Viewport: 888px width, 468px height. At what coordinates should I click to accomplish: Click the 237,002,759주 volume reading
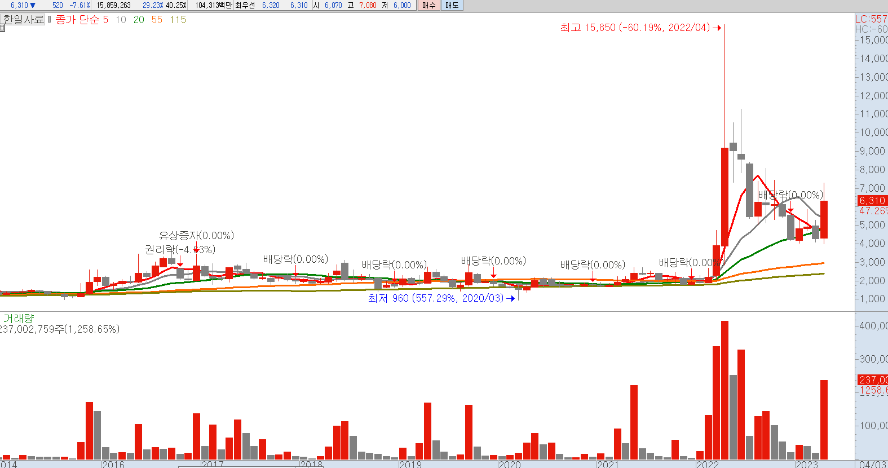coord(59,329)
